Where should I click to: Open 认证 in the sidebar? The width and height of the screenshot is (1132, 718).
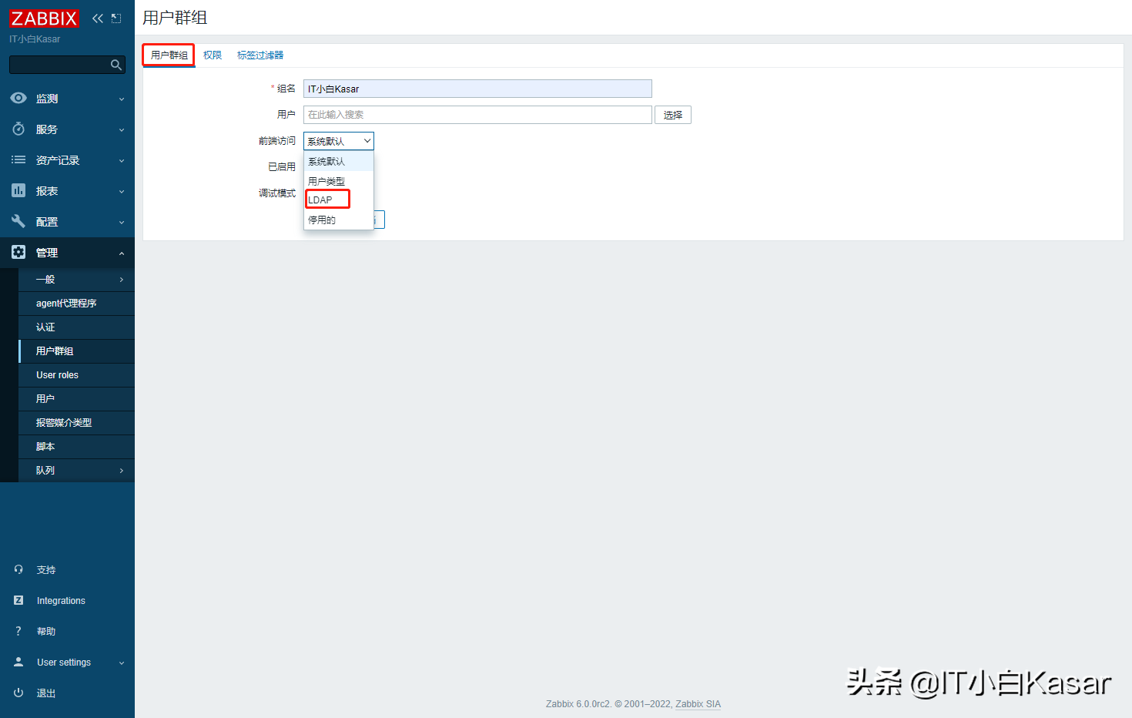pos(77,327)
